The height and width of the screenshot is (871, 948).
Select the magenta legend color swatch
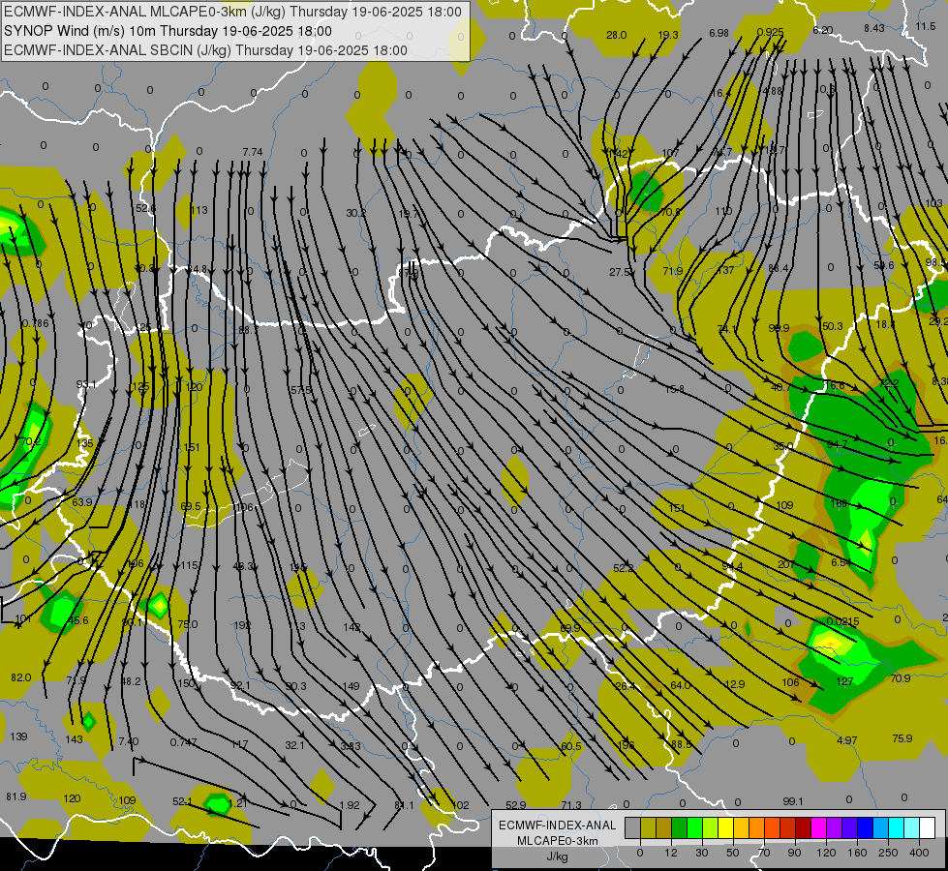[x=818, y=828]
